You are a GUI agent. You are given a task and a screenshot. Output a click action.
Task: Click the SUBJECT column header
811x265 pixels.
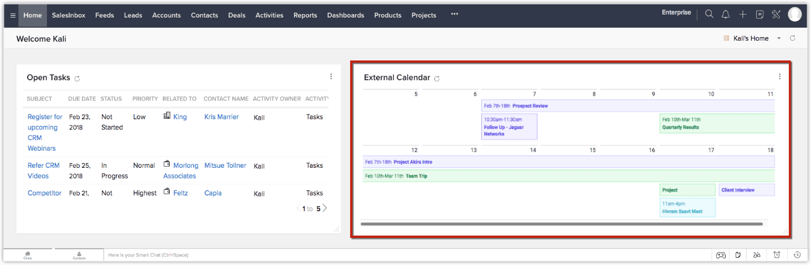[40, 99]
